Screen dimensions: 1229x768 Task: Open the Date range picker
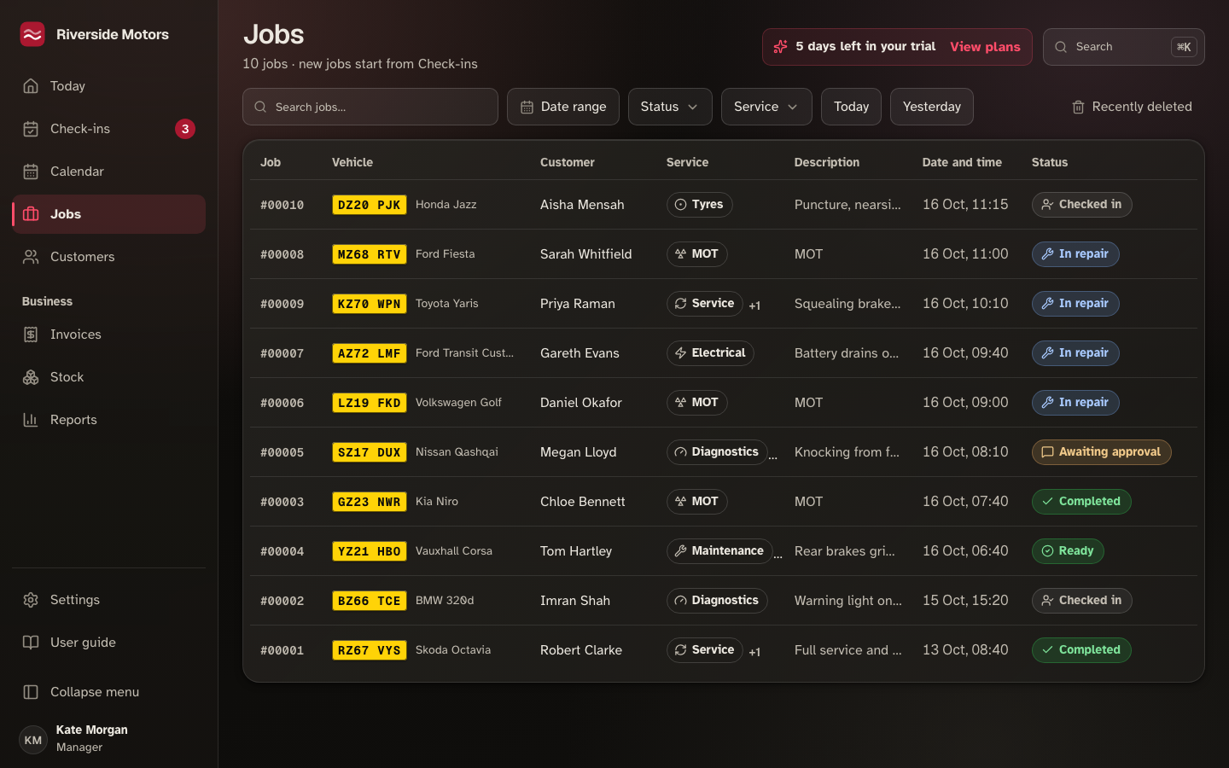[563, 107]
